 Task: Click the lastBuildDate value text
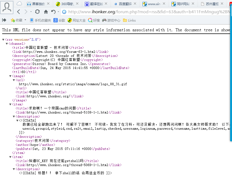pos(70,68)
